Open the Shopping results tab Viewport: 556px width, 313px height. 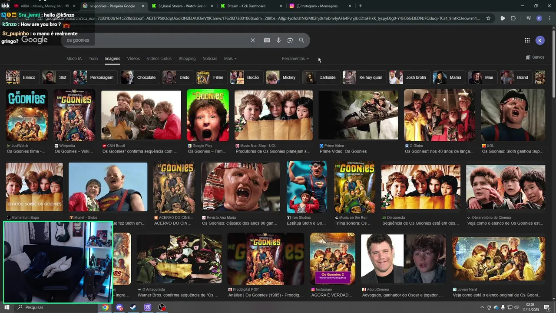click(x=187, y=58)
